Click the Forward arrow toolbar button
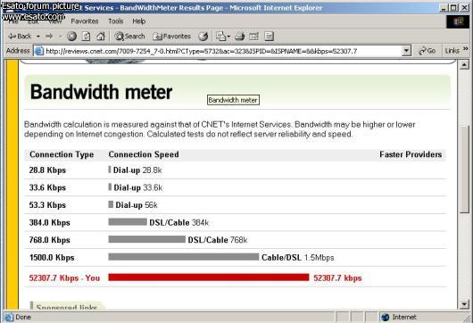 tap(49, 37)
